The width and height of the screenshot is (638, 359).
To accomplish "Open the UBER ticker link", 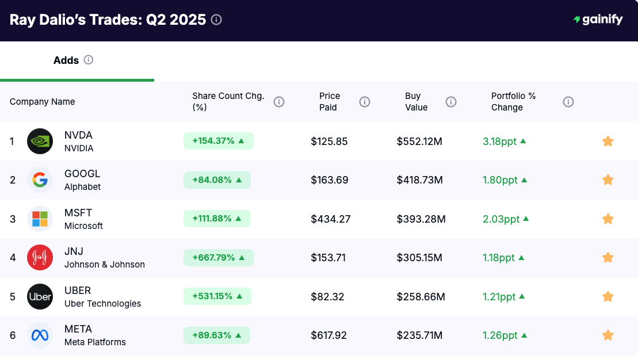I will coord(78,291).
